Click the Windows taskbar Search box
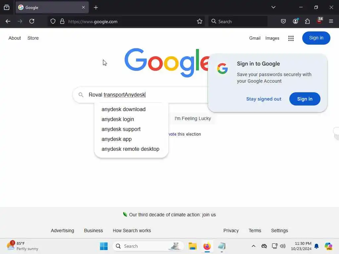 click(x=148, y=246)
